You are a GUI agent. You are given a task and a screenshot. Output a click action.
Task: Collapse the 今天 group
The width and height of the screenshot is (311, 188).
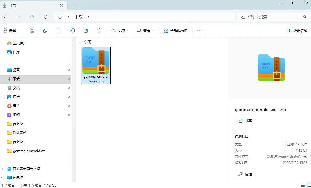(x=80, y=42)
